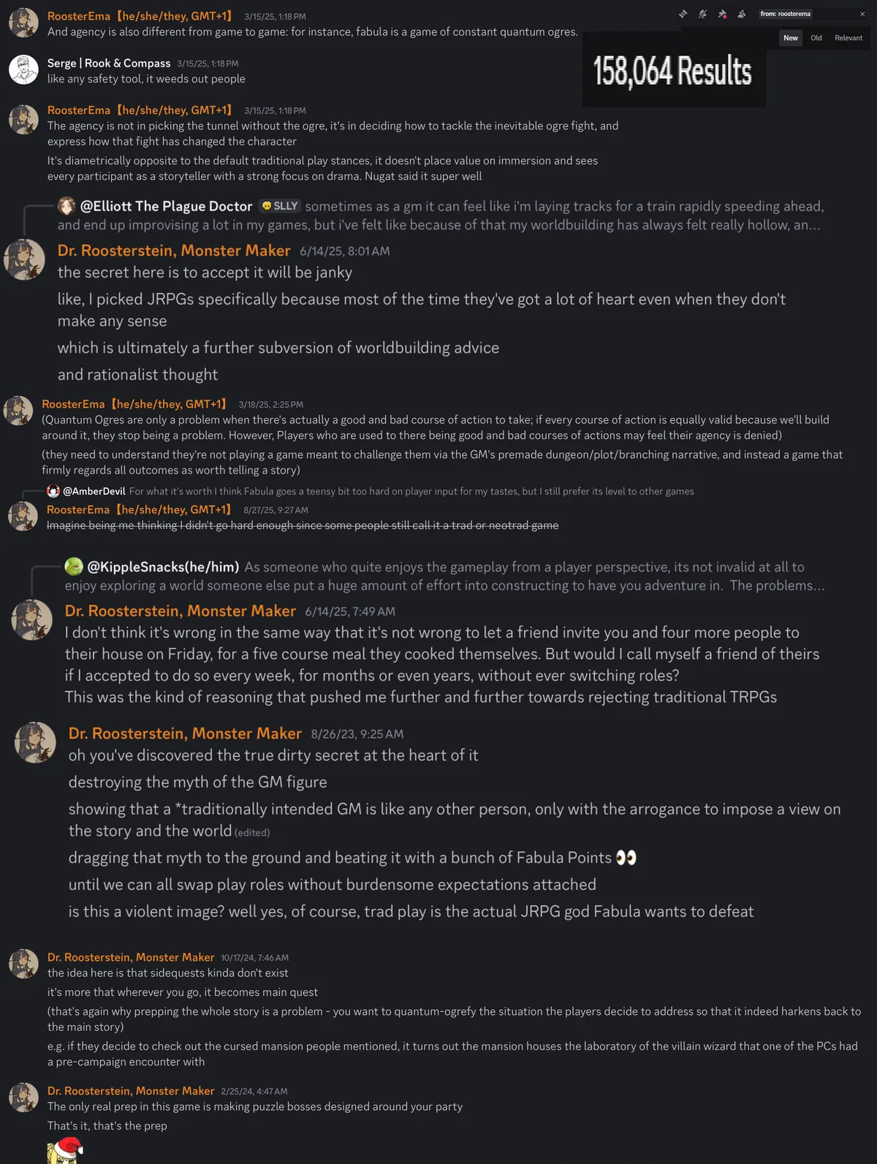This screenshot has width=877, height=1164.
Task: Sort search results by New
Action: tap(791, 38)
